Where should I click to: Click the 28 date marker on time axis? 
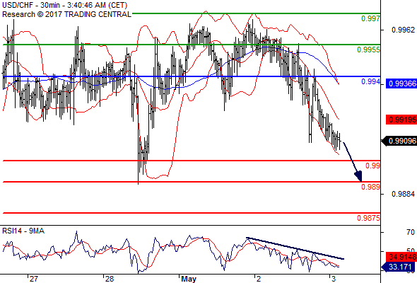click(x=110, y=279)
